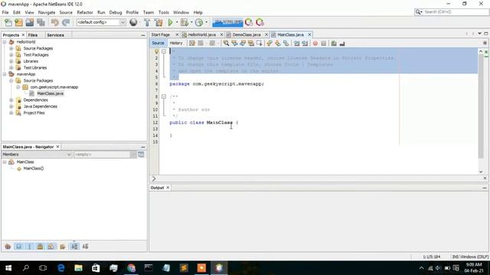The image size is (490, 275).
Task: Toggle Show Inherited Members in Navigator
Action: (8, 246)
